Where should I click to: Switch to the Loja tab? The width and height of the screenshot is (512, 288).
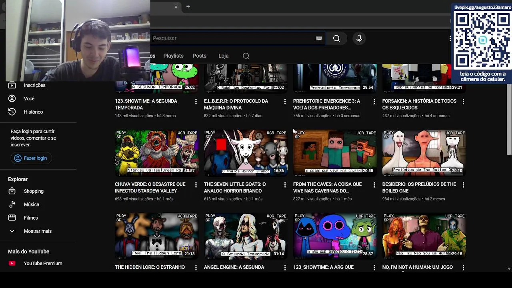(x=223, y=56)
